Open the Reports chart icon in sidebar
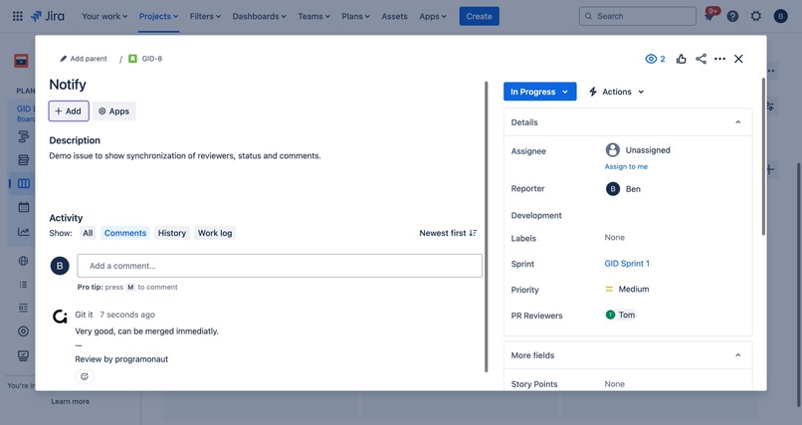The height and width of the screenshot is (425, 802). 24,231
